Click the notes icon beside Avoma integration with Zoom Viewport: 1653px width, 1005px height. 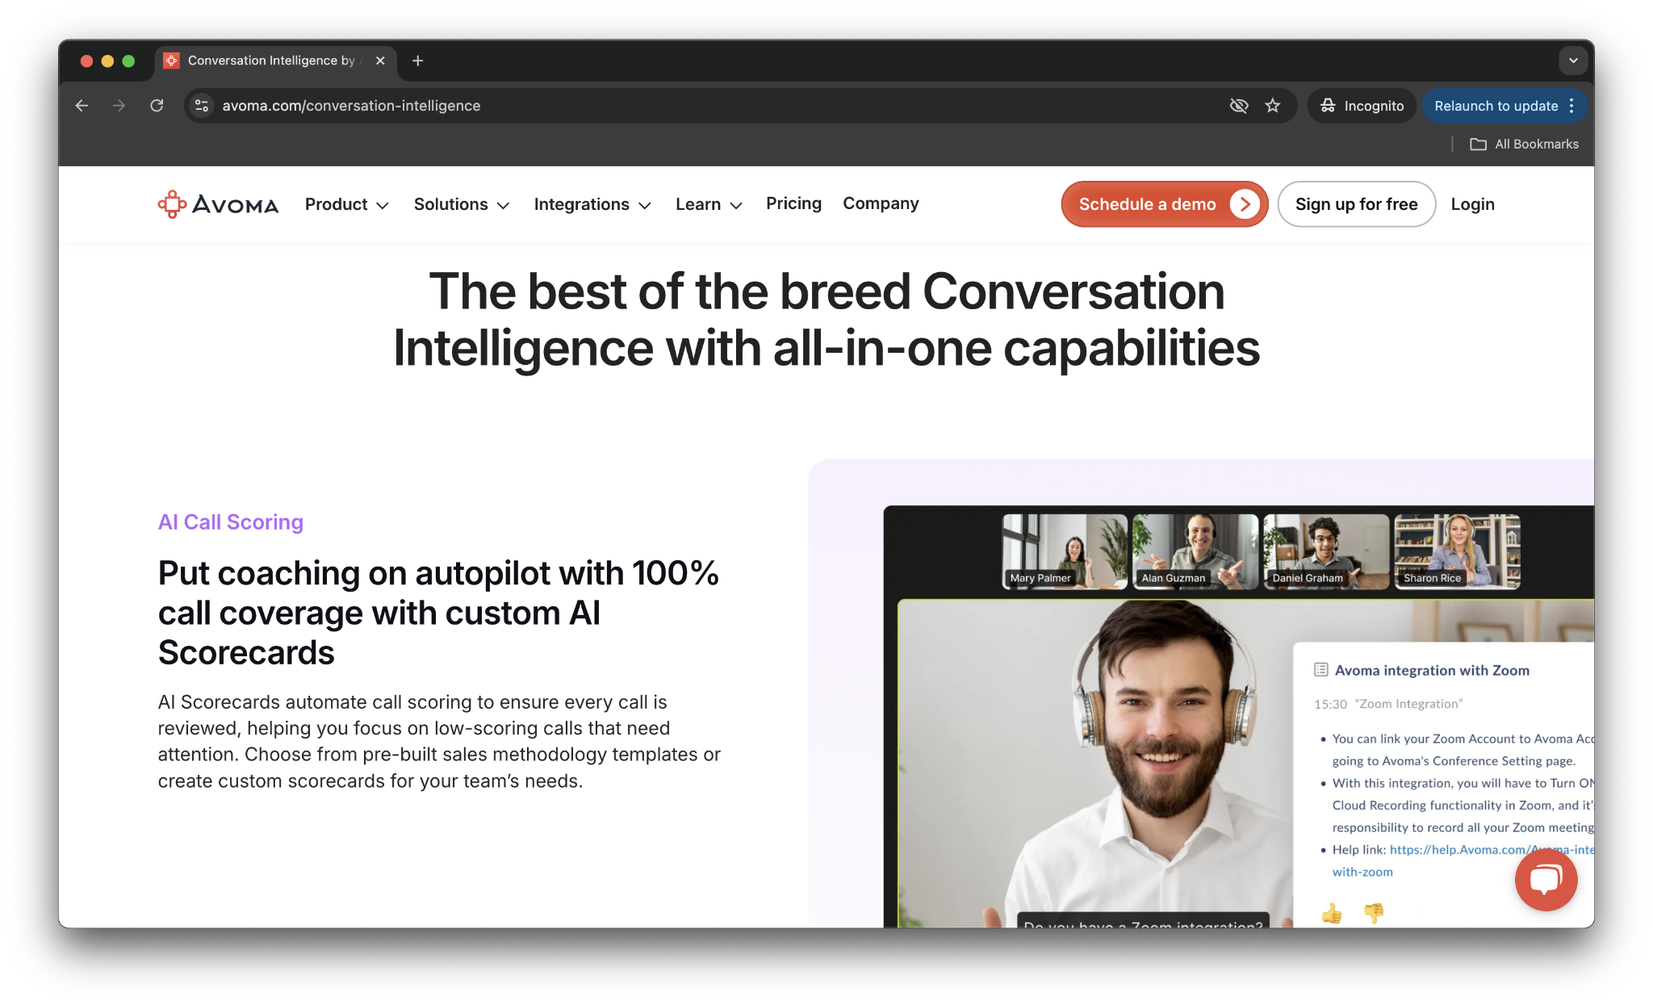tap(1320, 669)
